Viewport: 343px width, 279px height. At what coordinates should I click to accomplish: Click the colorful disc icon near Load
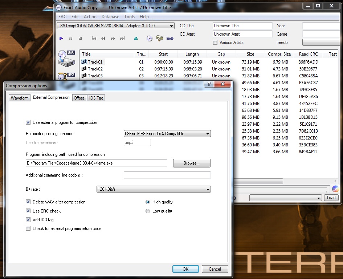[335, 189]
